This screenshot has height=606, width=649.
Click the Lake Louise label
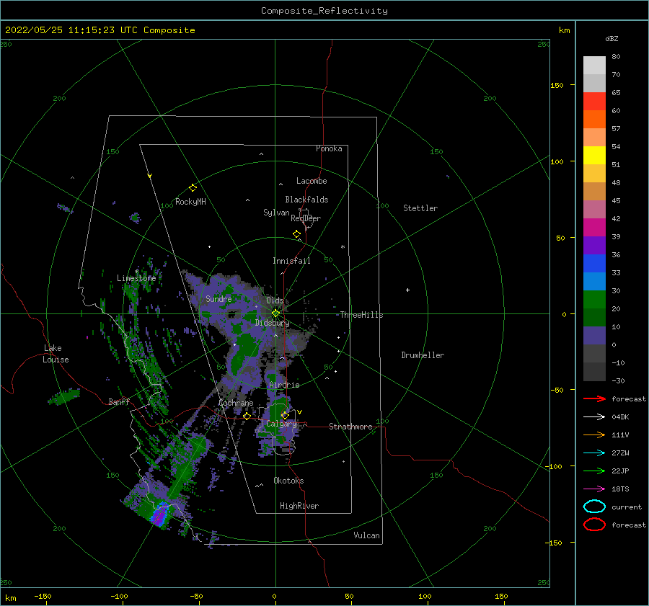56,354
